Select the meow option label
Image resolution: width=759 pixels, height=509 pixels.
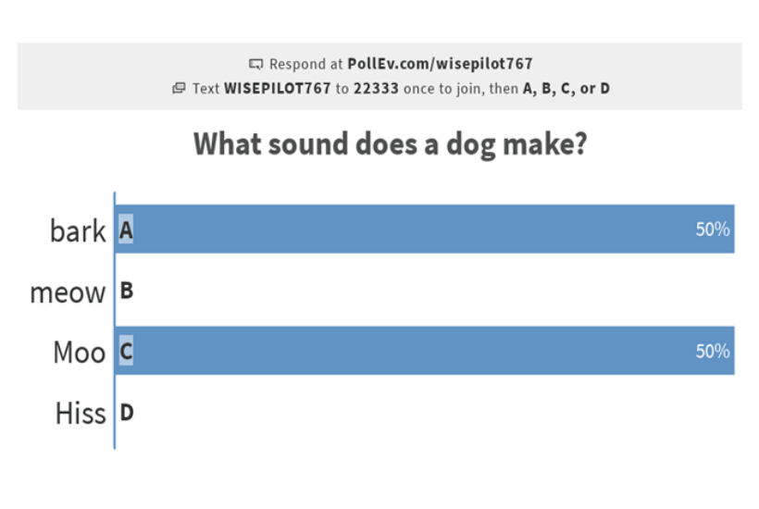68,292
